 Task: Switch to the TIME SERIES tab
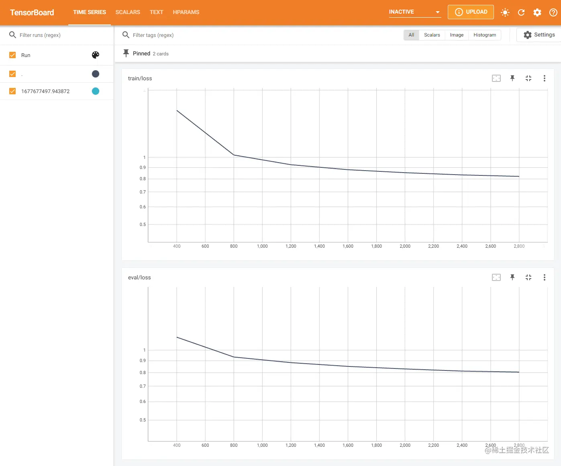point(90,12)
